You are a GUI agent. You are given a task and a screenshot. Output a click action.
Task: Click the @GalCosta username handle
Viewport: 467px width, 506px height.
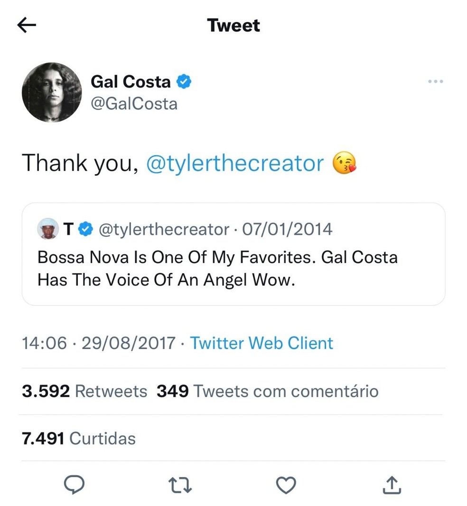(x=134, y=103)
